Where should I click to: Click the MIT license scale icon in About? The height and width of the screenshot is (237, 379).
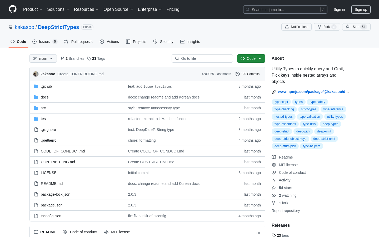(274, 165)
